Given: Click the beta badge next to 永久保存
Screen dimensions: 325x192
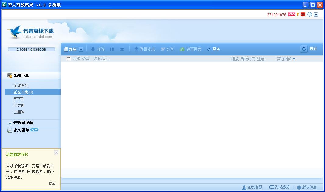Looking at the screenshot, I should pos(34,130).
